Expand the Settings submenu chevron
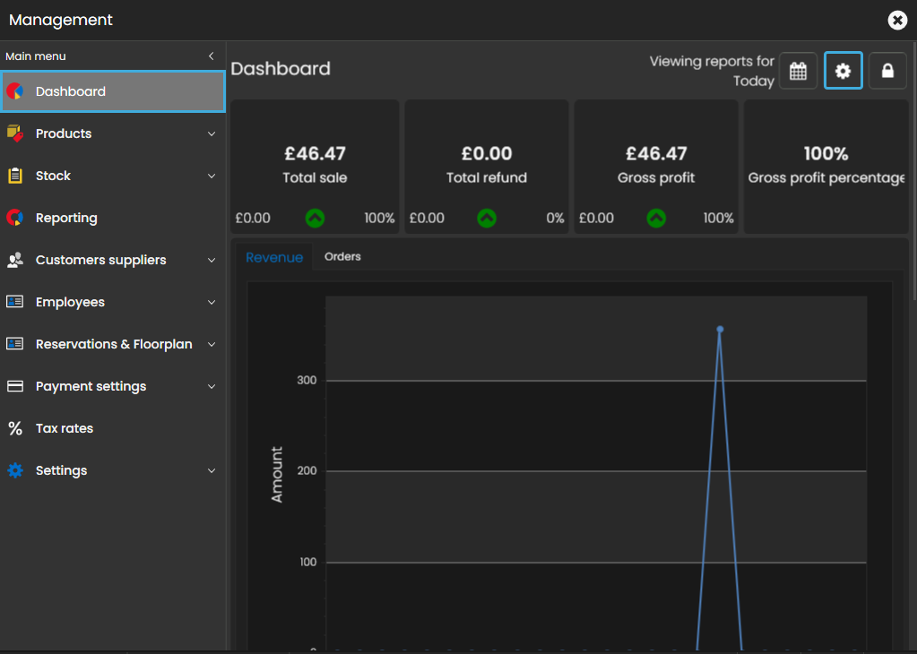 click(212, 470)
